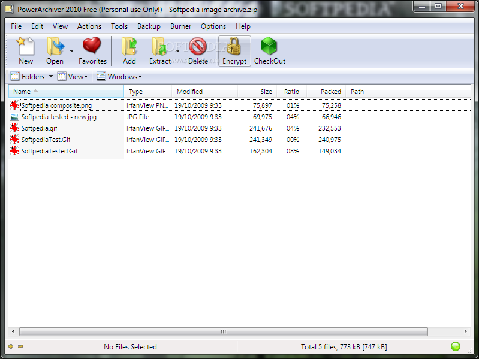Screen dimensions: 479x359
Task: Click the Add files toolbar icon
Action: 129,46
